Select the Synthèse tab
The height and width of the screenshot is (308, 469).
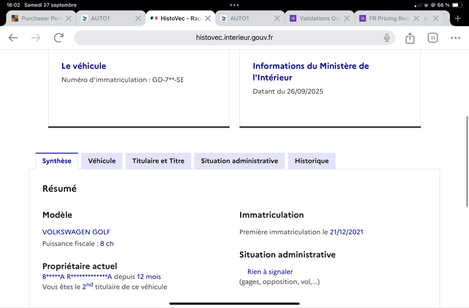[x=57, y=161]
